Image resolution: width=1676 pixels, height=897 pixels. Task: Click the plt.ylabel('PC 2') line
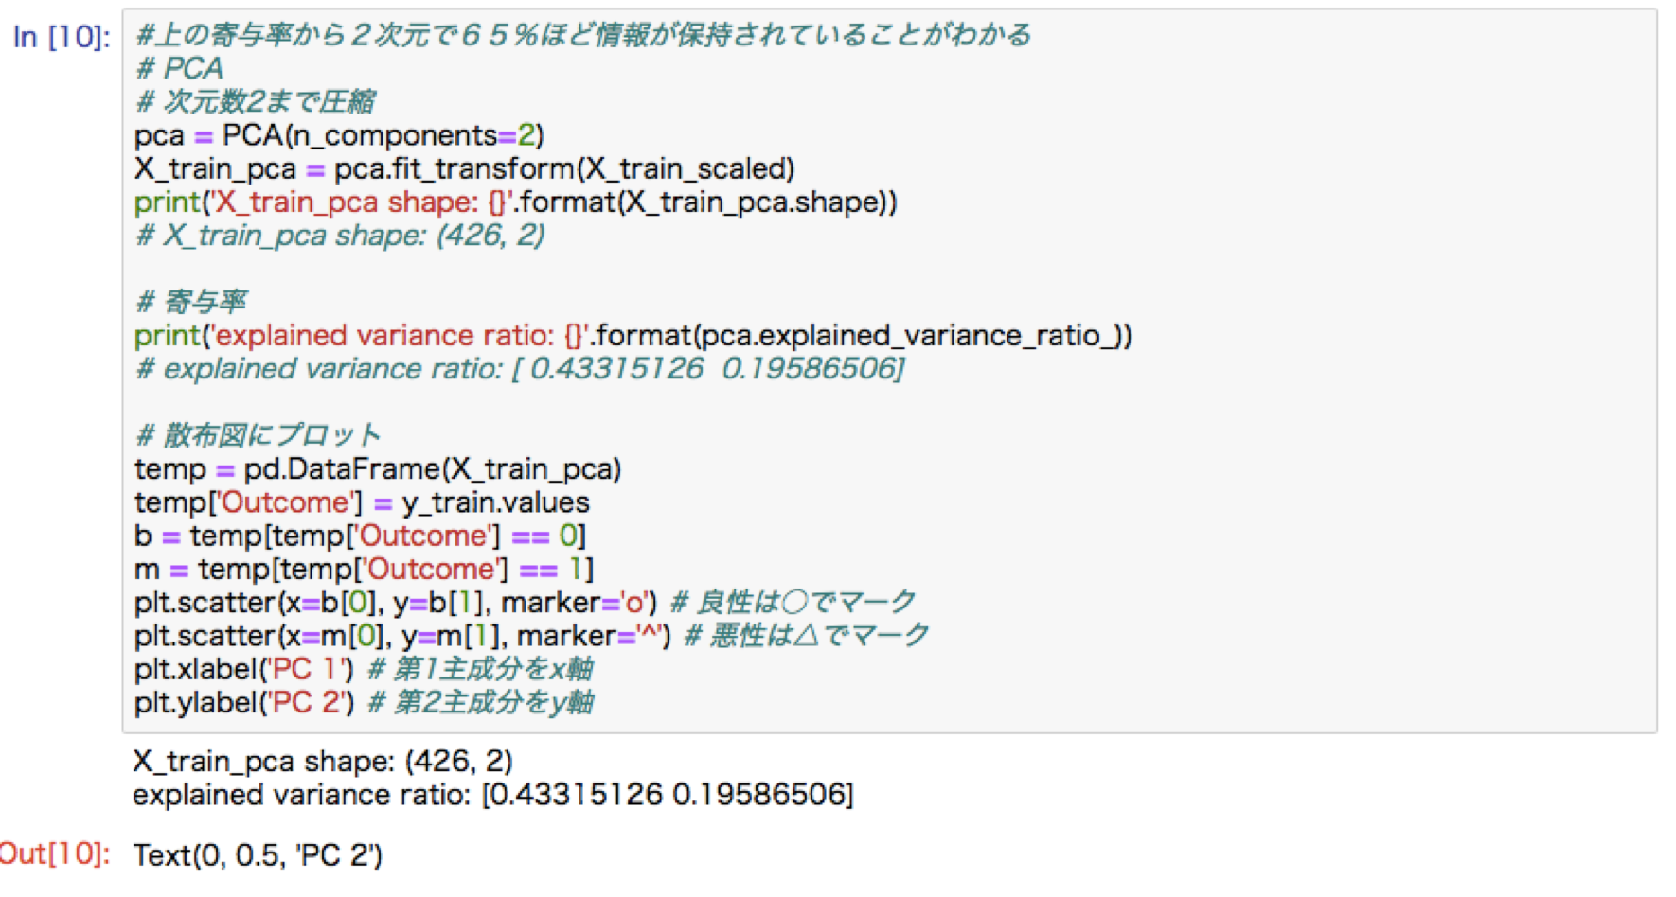click(365, 702)
